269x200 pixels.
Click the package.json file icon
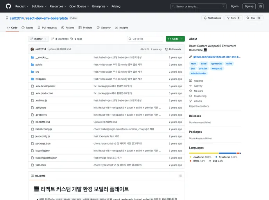[x=32, y=144]
